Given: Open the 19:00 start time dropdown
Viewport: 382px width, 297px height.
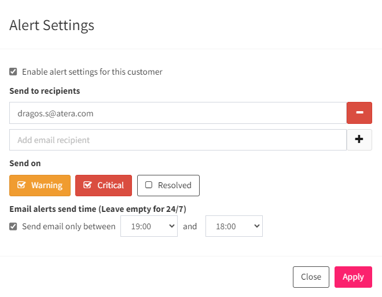Looking at the screenshot, I should tap(149, 226).
